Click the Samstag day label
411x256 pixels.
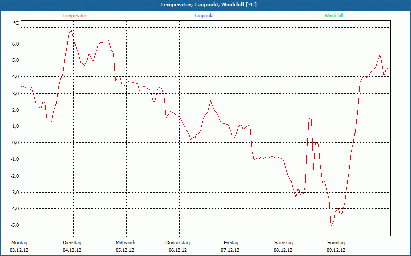[284, 243]
